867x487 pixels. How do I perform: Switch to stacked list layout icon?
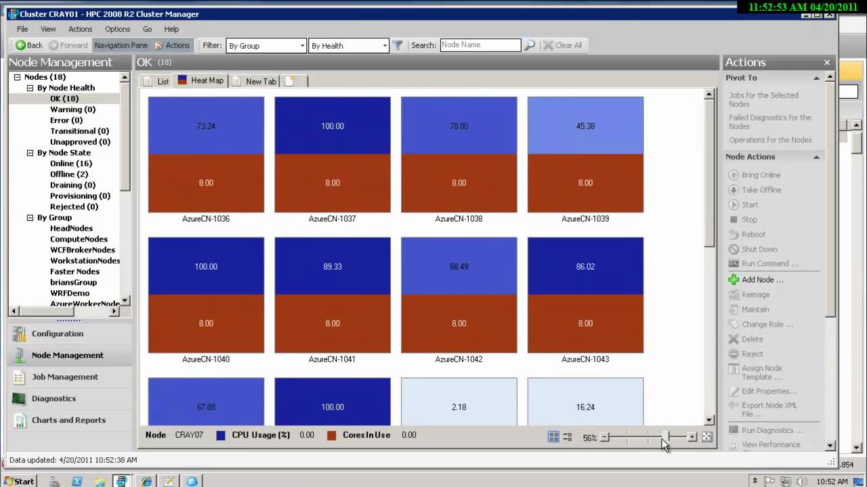(x=568, y=438)
